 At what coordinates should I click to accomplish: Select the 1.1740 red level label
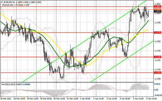coord(158,57)
